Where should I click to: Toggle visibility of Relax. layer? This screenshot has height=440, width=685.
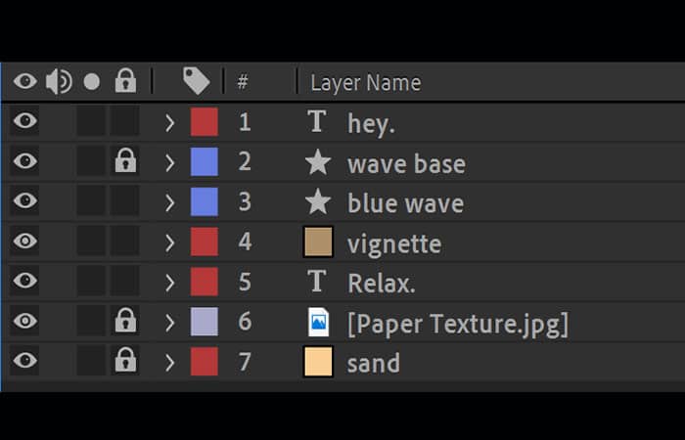[24, 281]
